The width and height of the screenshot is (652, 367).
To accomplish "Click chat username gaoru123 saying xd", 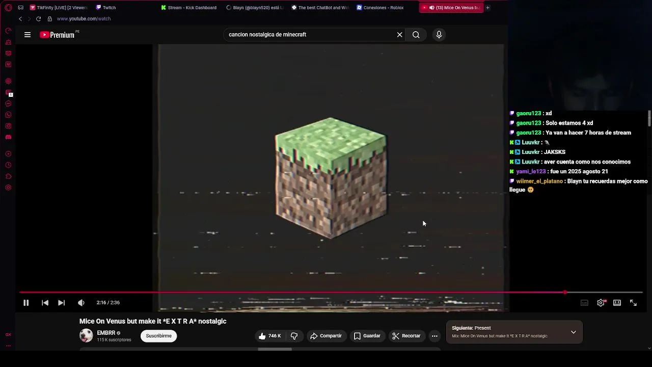I will [x=529, y=114].
